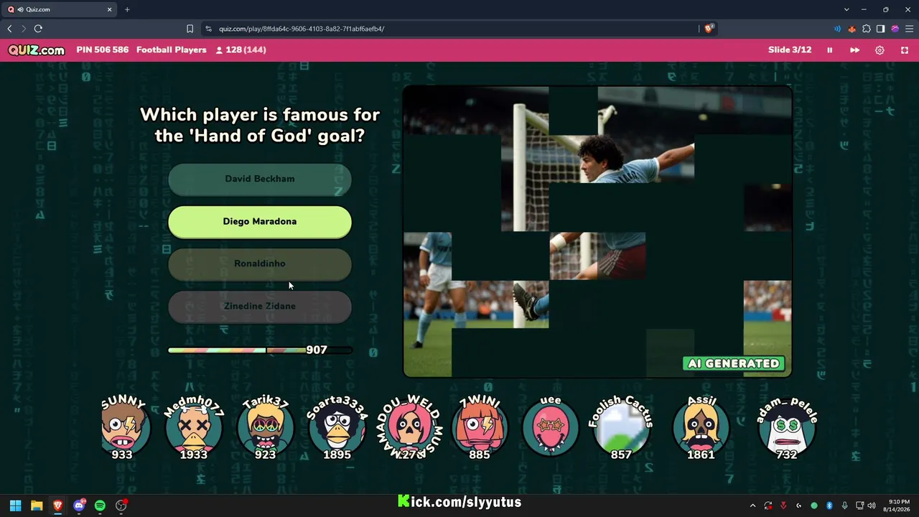Click the address bar URL field
The image size is (919, 517).
(x=452, y=29)
